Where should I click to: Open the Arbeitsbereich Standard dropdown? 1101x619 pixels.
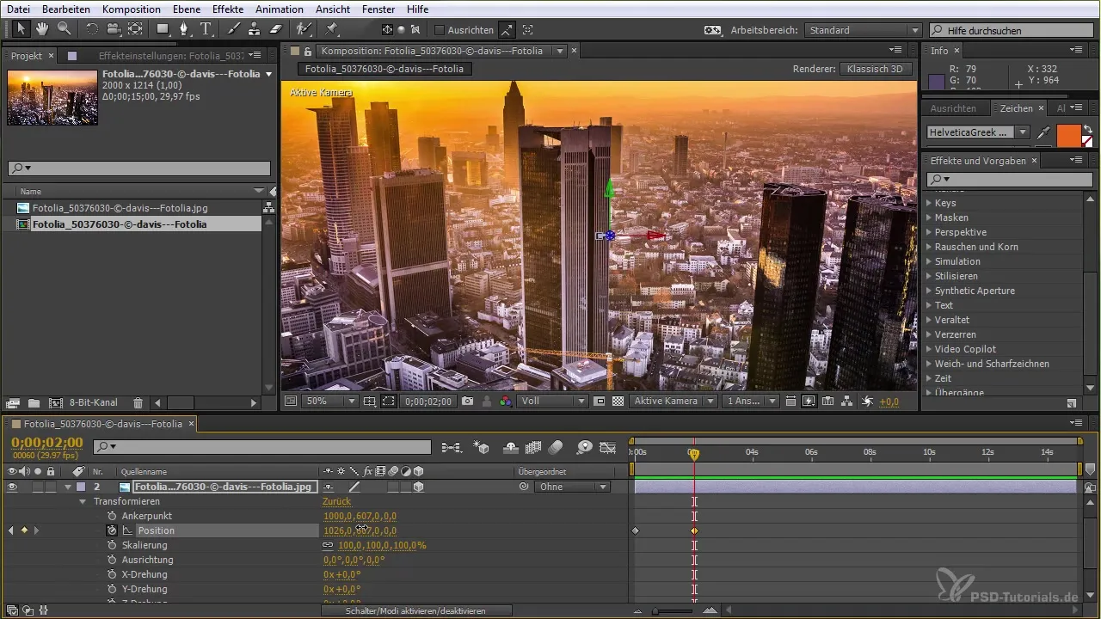864,30
